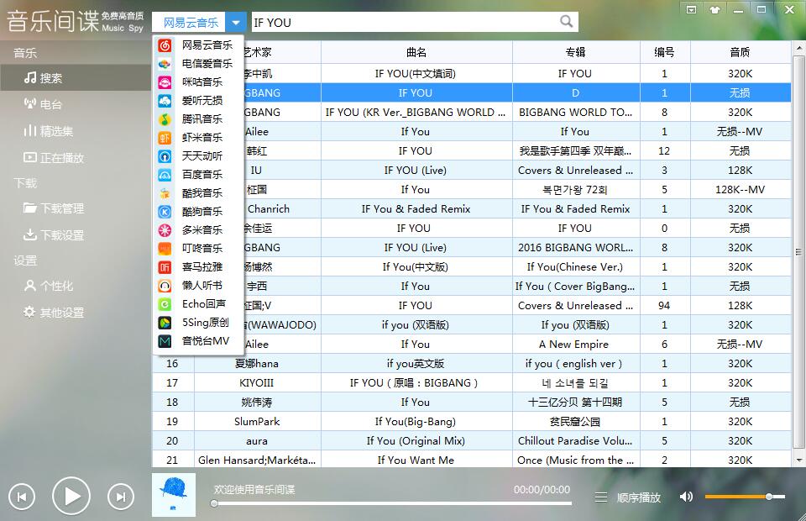806x521 pixels.
Task: Click the search magnifier icon
Action: [x=566, y=22]
